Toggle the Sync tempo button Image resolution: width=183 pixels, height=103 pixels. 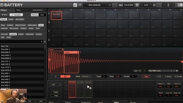click(121, 5)
